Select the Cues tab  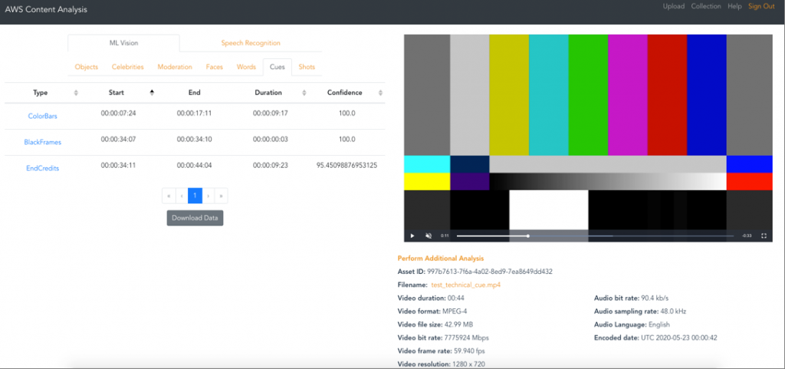pos(278,67)
